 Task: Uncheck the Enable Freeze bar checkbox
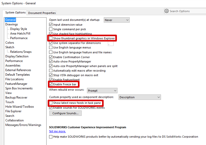[x=51, y=84]
